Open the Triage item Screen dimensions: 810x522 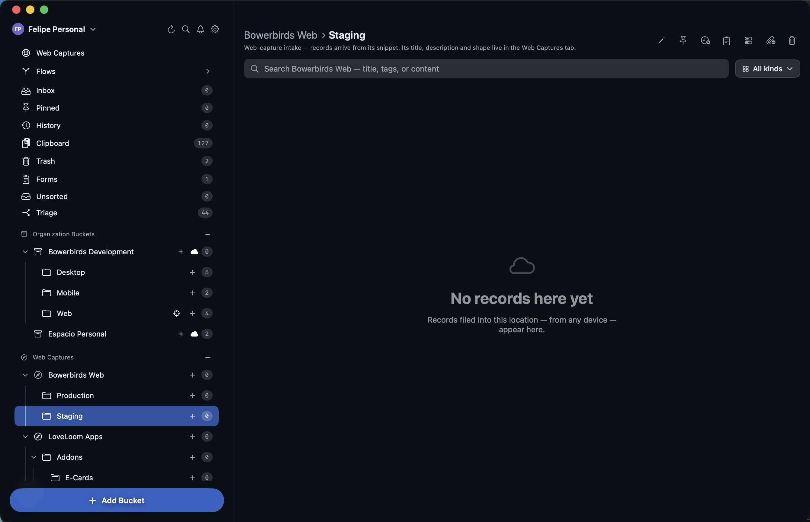tap(116, 213)
